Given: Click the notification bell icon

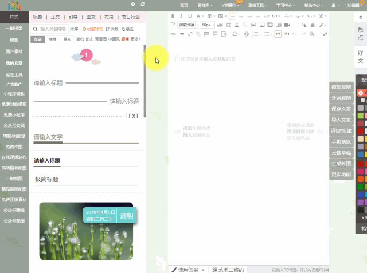Looking at the screenshot, I should [333, 5].
